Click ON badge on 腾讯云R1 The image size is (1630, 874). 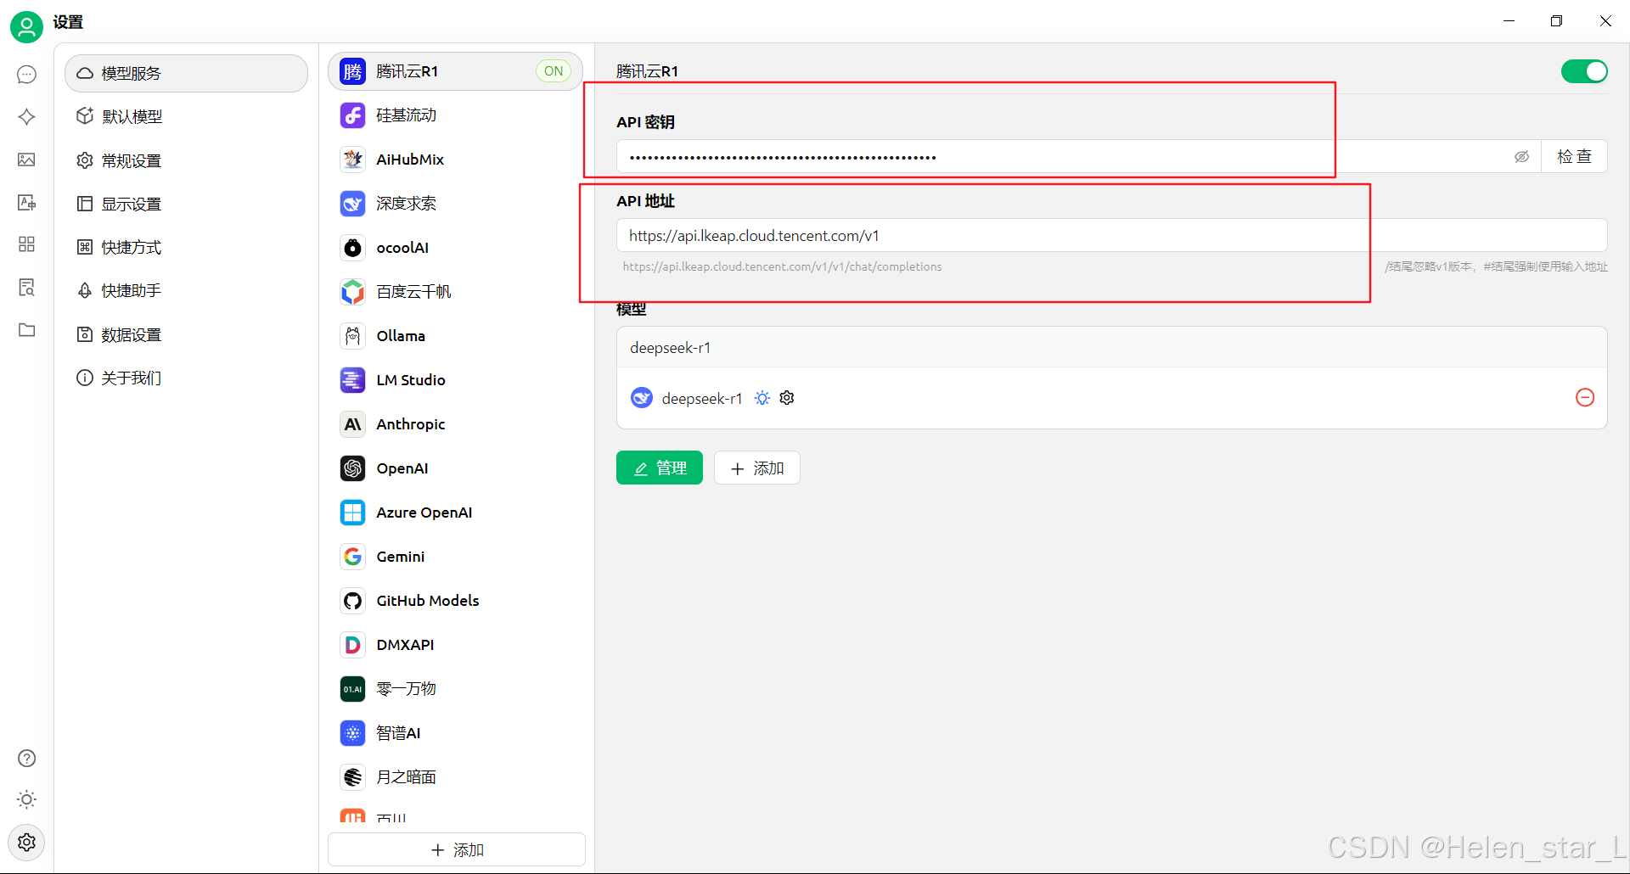[554, 71]
